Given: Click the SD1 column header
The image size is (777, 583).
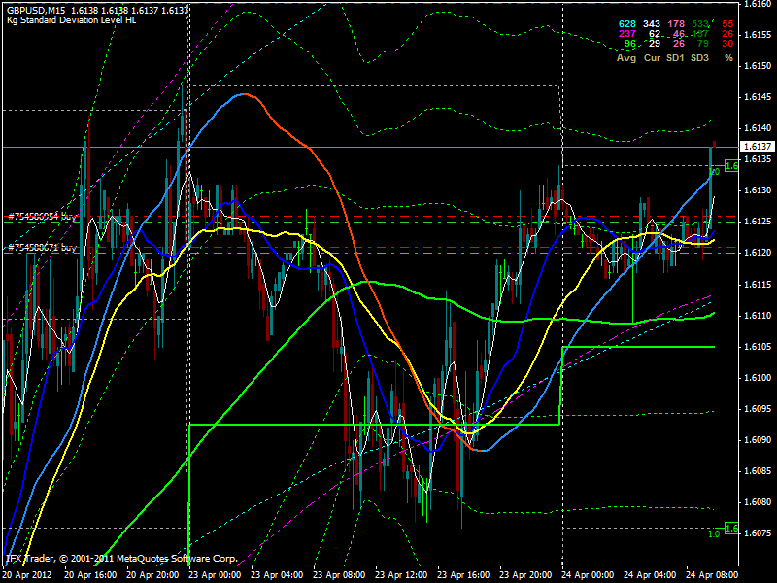Looking at the screenshot, I should tap(675, 58).
